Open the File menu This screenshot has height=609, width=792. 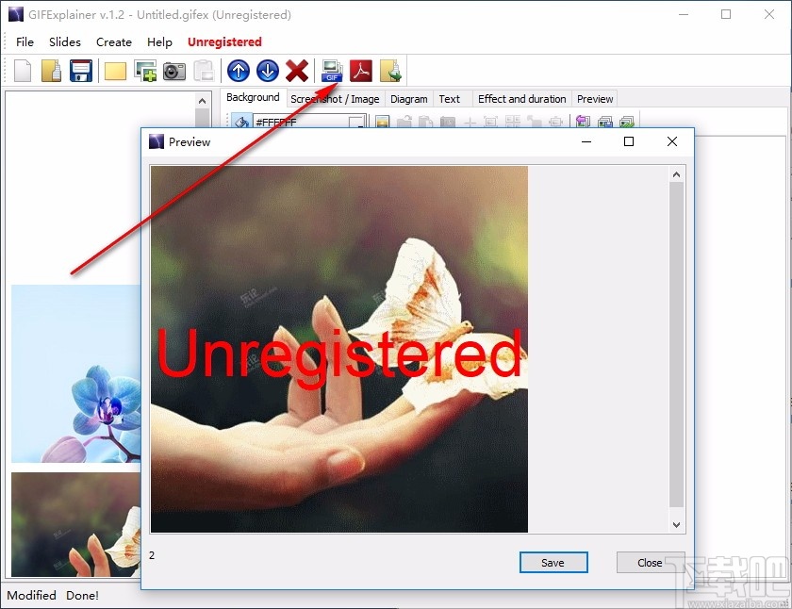tap(25, 41)
